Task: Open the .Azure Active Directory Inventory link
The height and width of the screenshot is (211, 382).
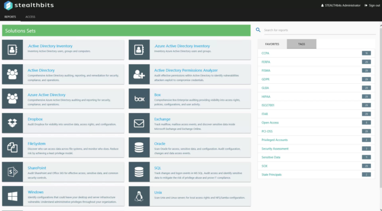Action: coord(182,46)
